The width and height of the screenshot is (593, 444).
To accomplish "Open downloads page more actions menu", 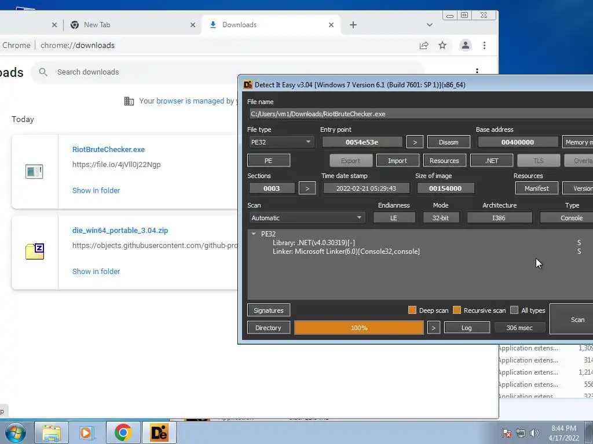I will pos(477,71).
